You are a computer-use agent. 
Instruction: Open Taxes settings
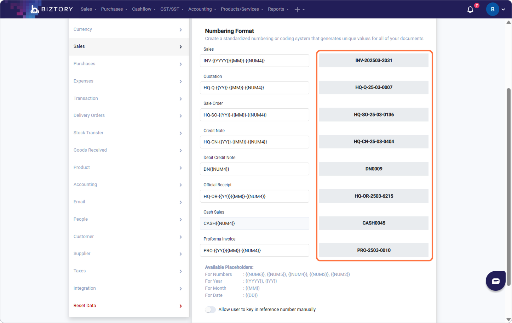click(129, 271)
